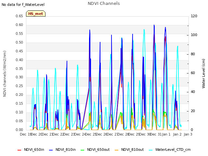The width and height of the screenshot is (208, 156).
Task: Select the blue NDVI_810in legend swatch
Action: (51, 150)
